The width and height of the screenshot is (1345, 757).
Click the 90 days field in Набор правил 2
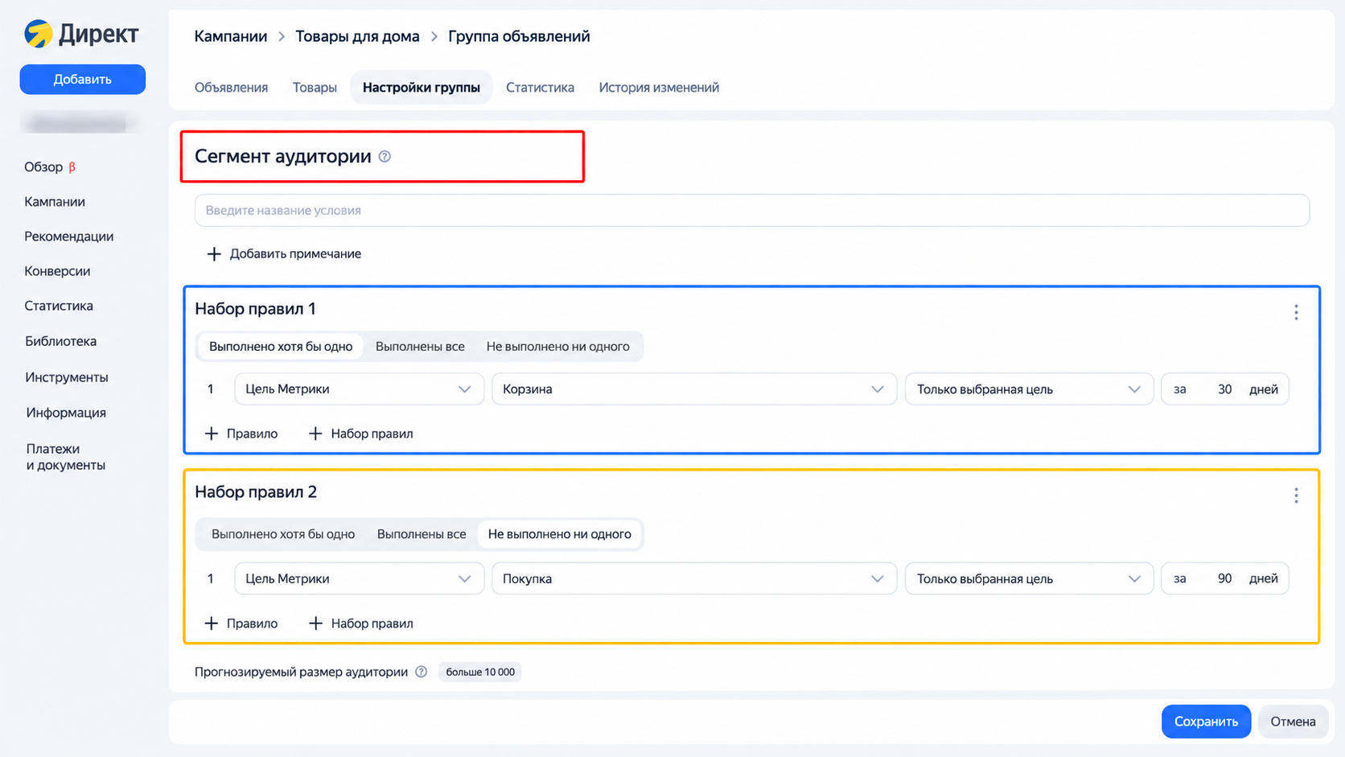[x=1225, y=578]
